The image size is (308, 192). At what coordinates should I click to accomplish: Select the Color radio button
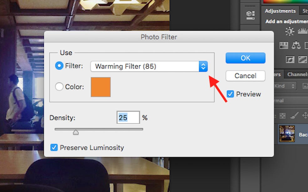(x=59, y=87)
